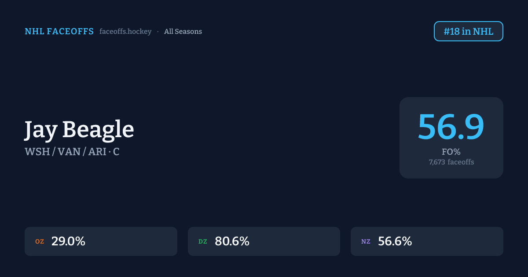Click the orange OZ zone label

coord(40,241)
